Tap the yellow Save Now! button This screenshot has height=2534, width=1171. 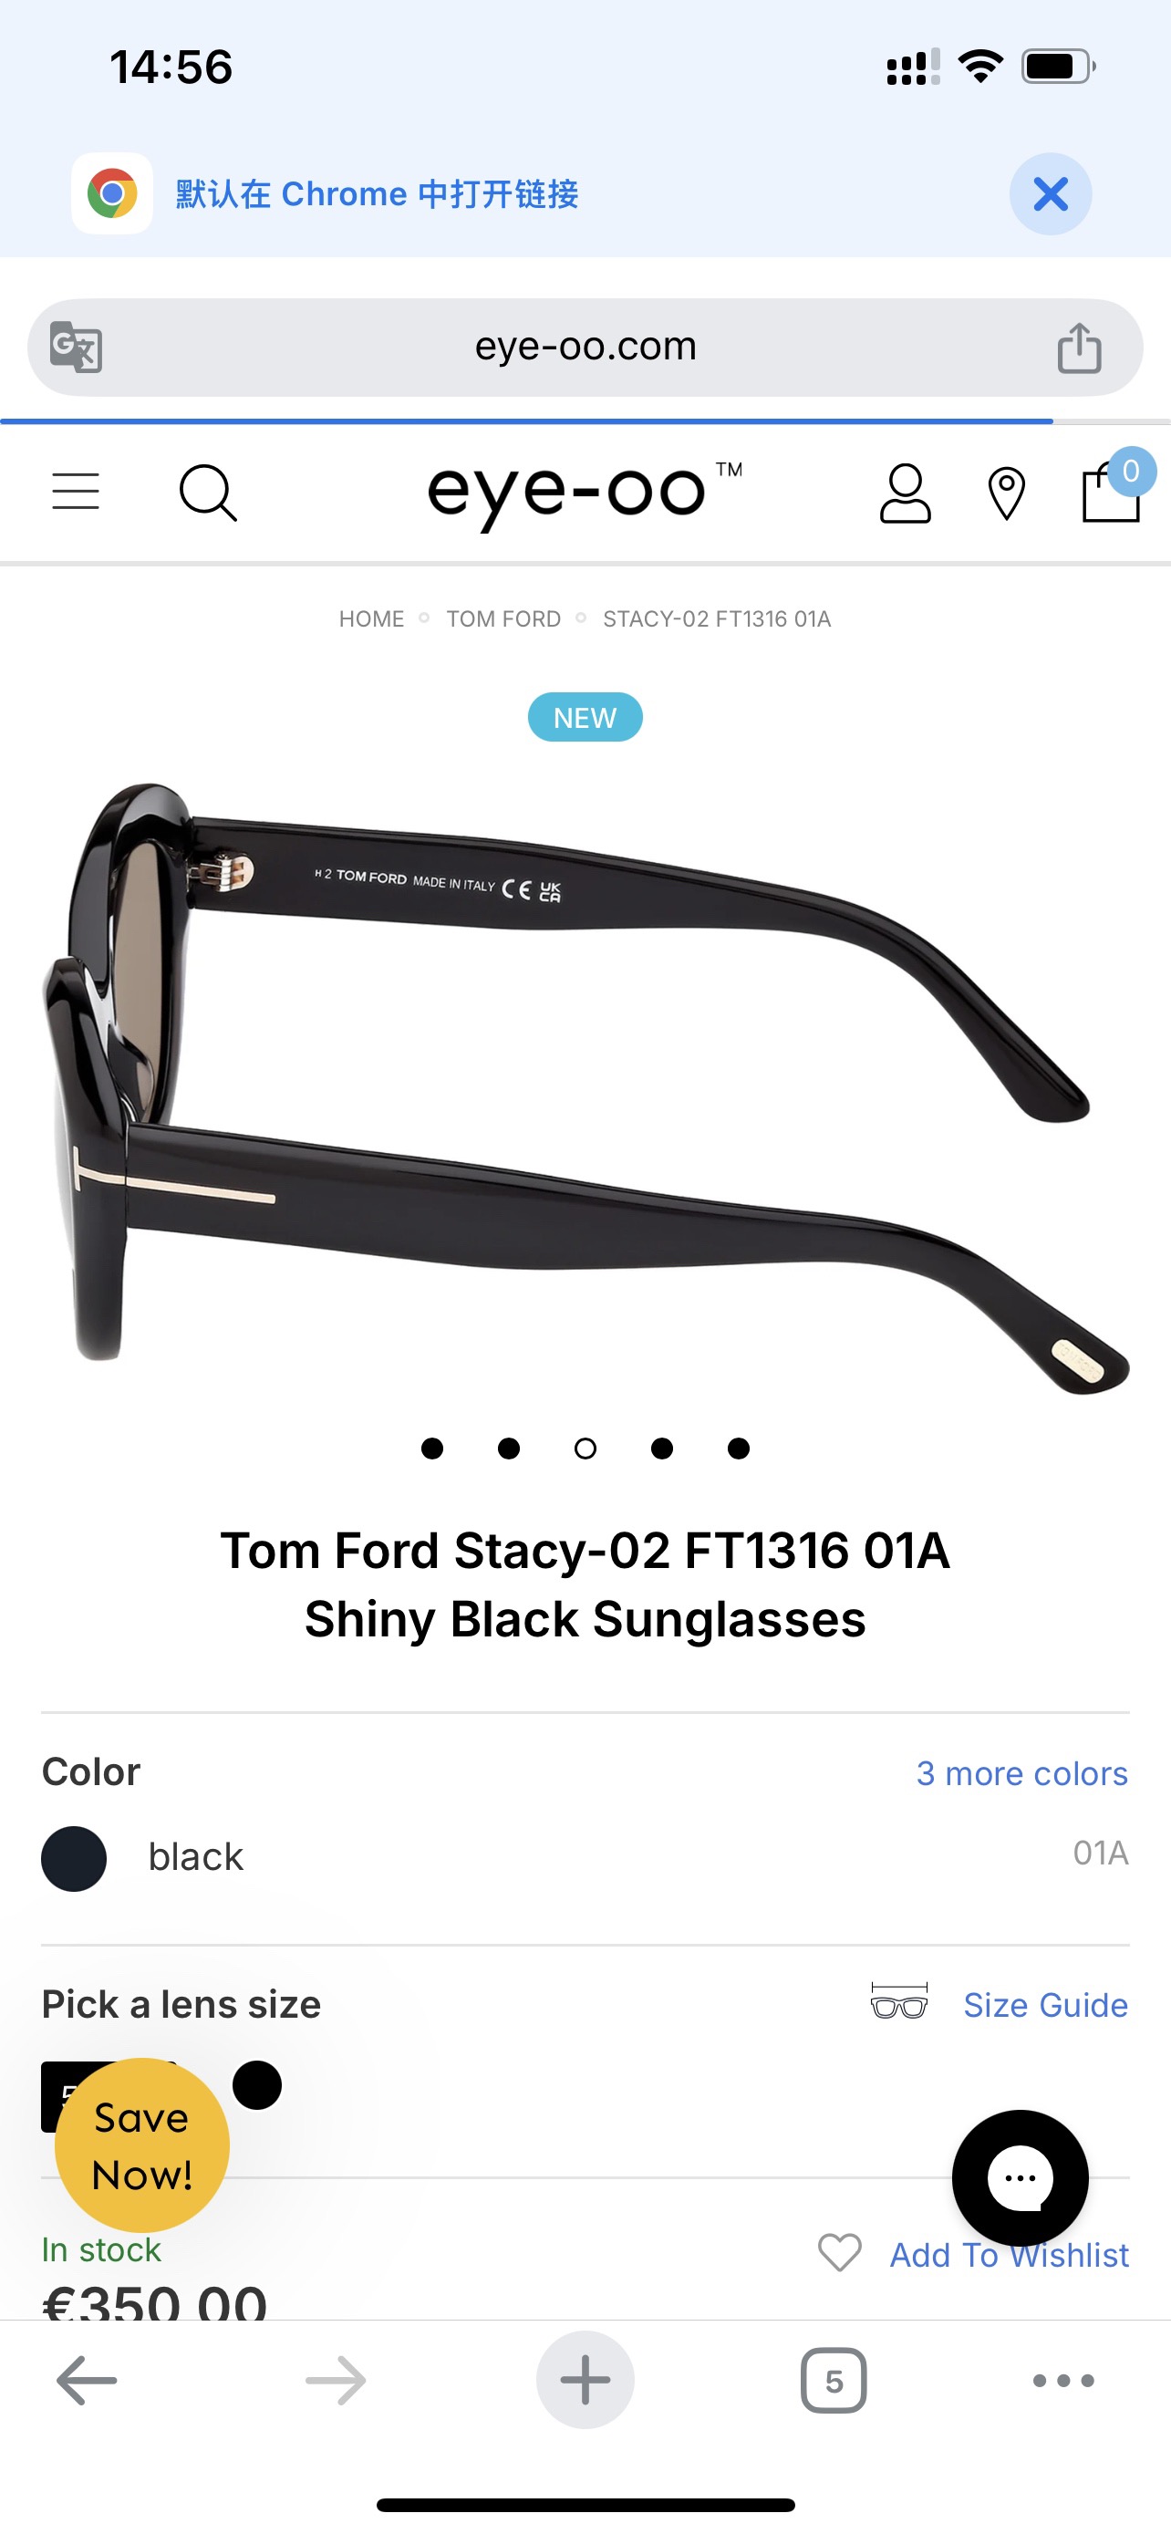click(141, 2145)
